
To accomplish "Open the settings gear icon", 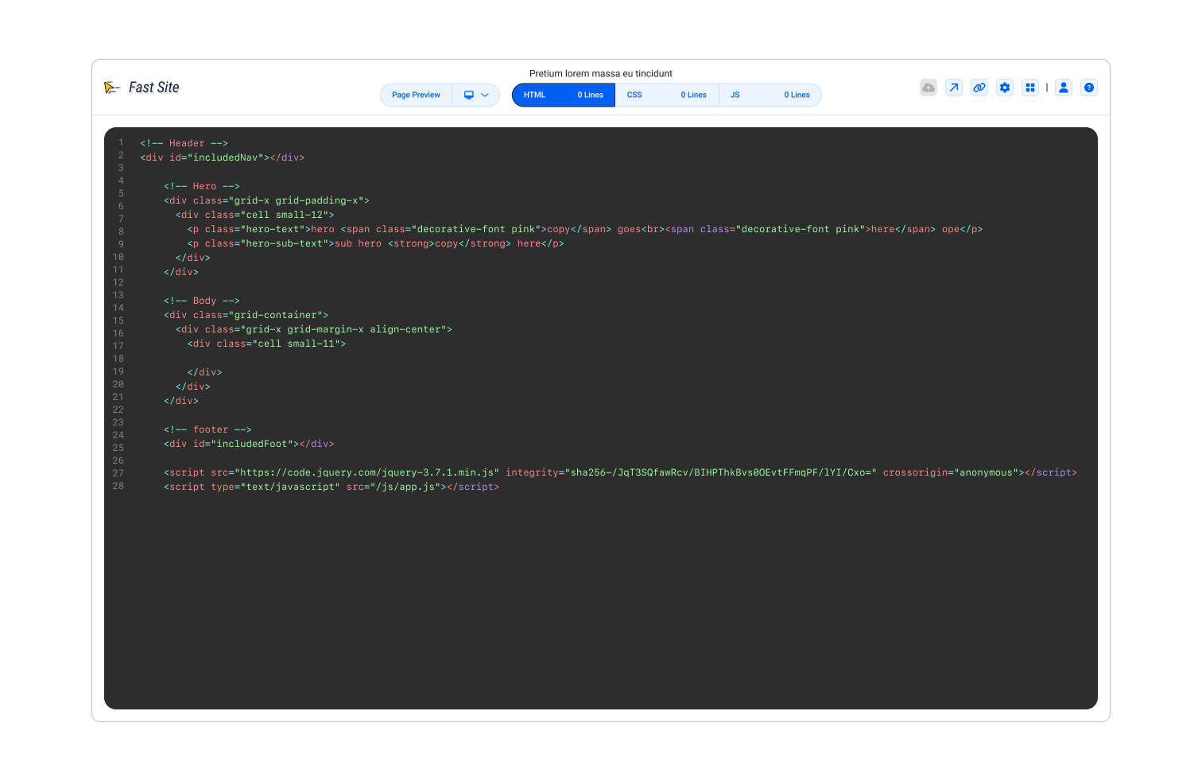I will (x=1005, y=87).
